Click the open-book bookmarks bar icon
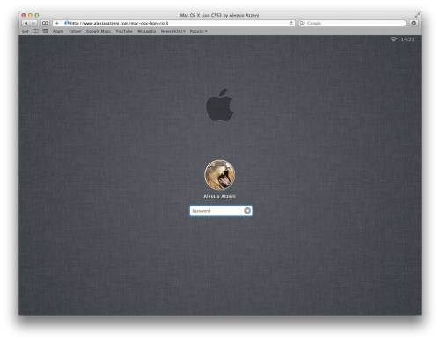This screenshot has height=341, width=440. 35,31
